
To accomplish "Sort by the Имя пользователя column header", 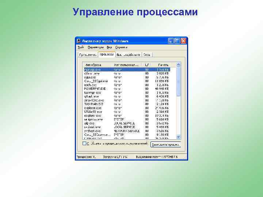I will (126, 65).
